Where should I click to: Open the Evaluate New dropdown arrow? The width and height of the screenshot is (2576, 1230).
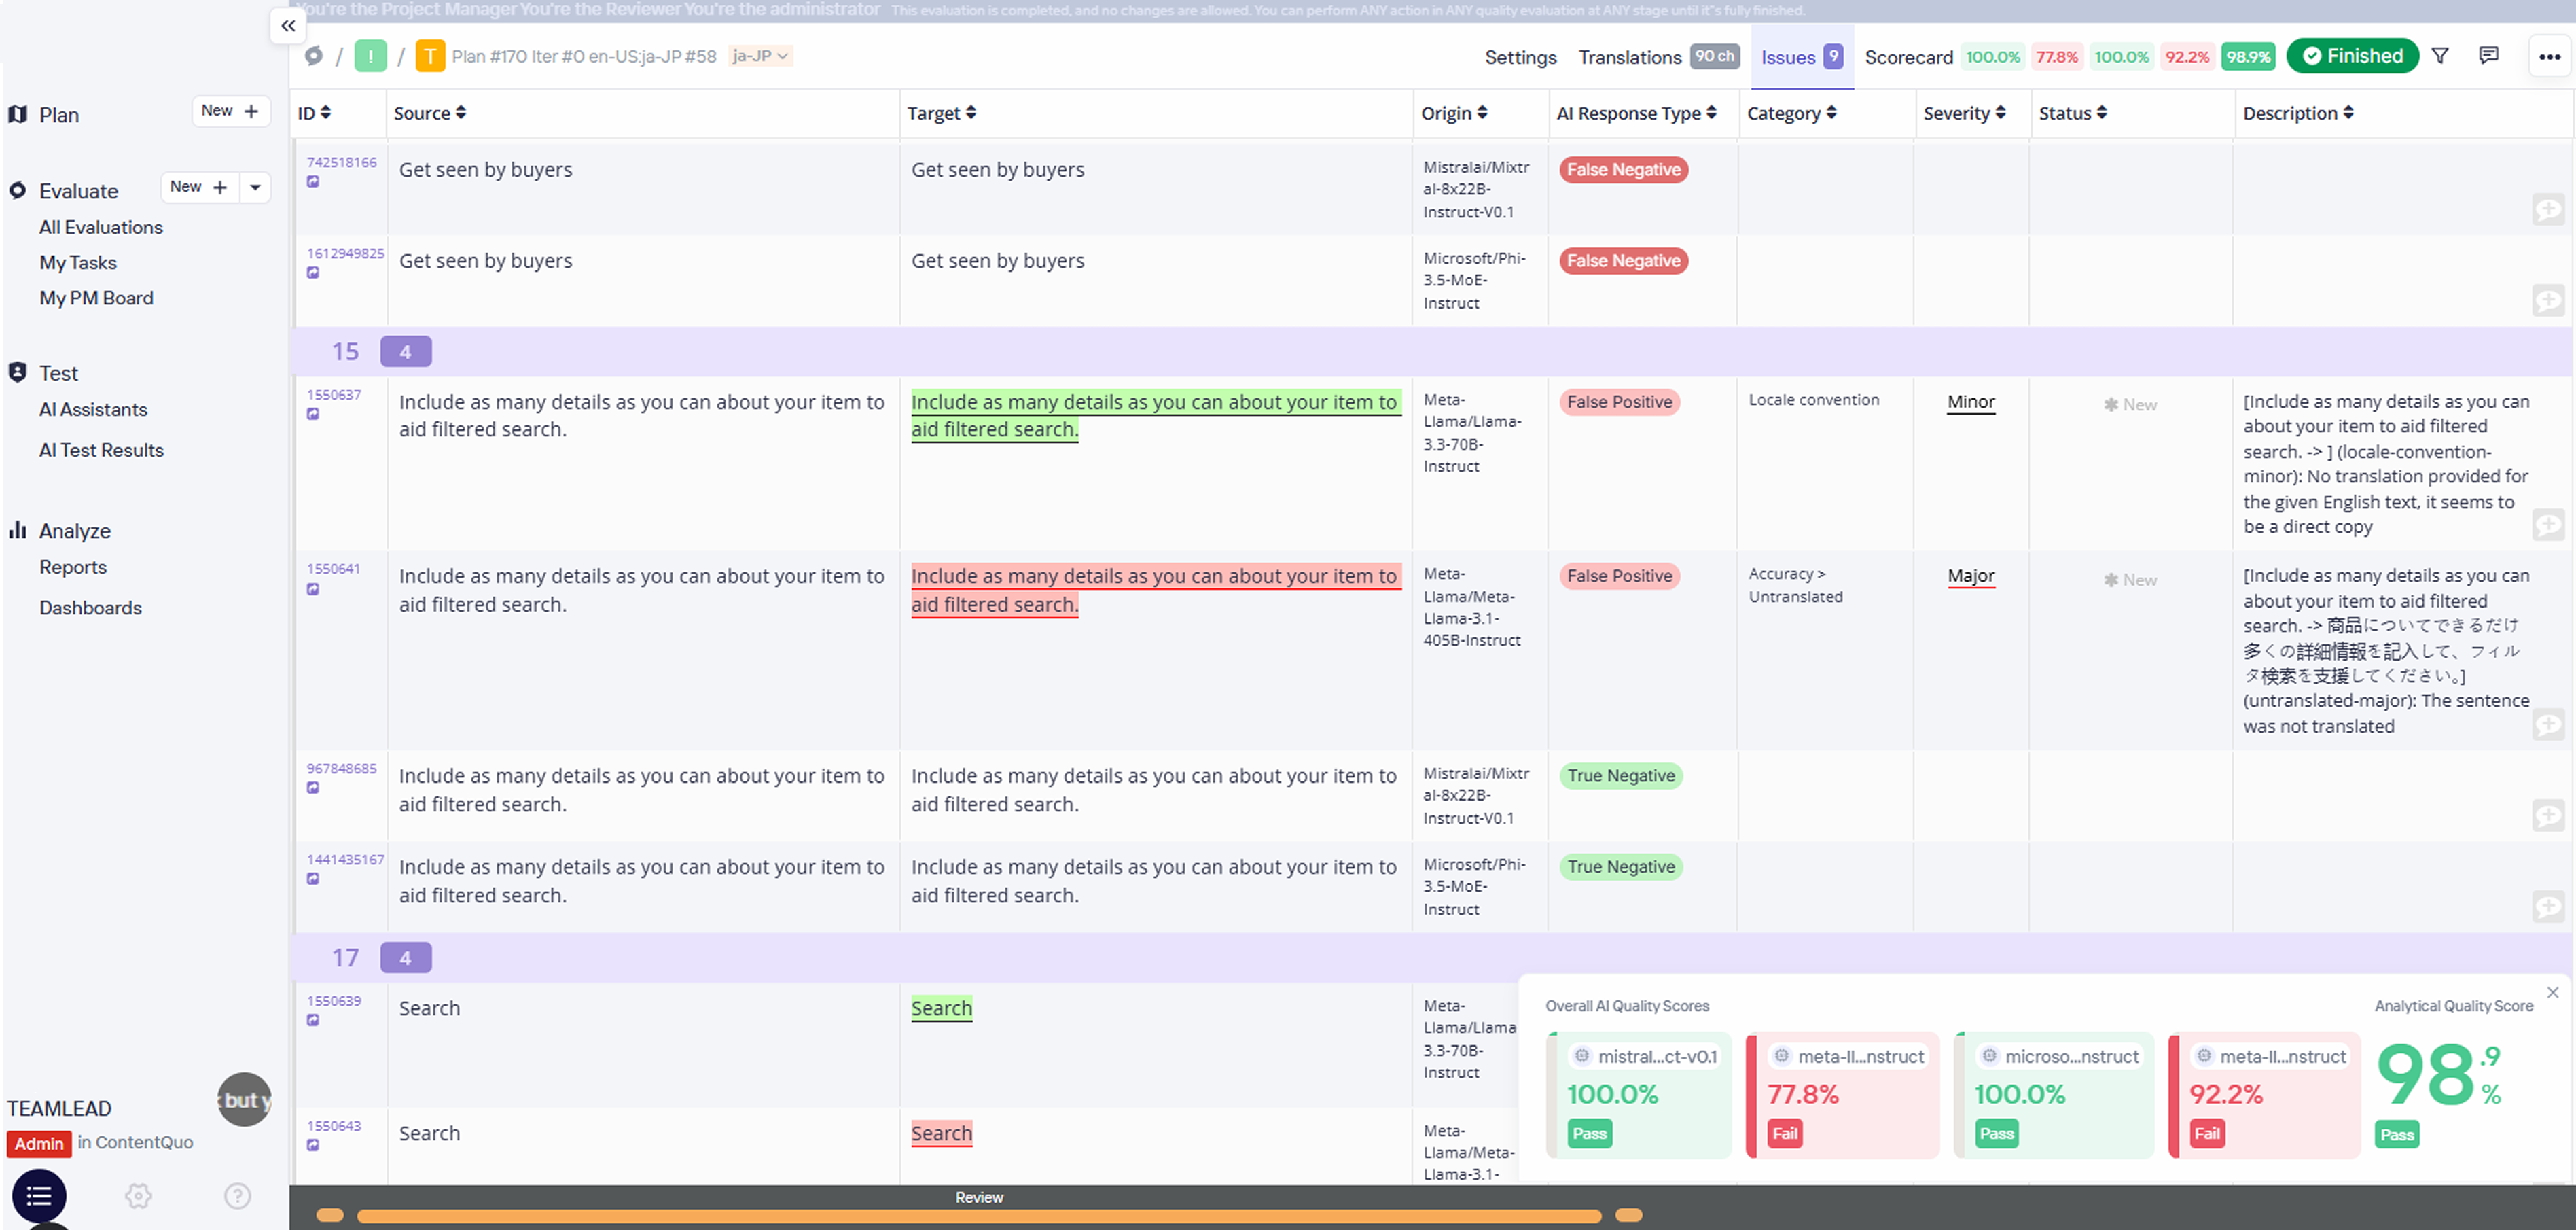[x=255, y=187]
